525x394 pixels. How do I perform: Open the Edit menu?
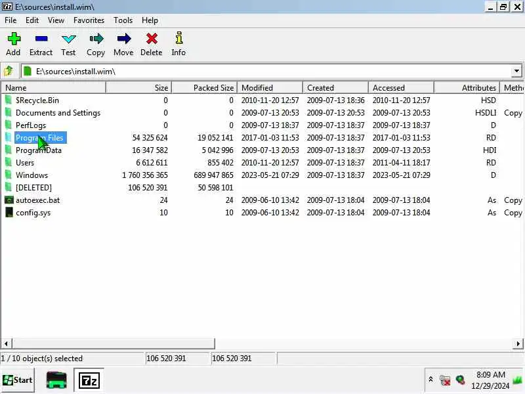coord(32,20)
